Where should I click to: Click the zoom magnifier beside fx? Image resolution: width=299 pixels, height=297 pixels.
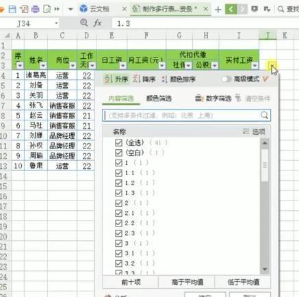click(84, 23)
